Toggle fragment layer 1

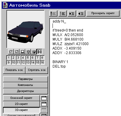coord(9,58)
